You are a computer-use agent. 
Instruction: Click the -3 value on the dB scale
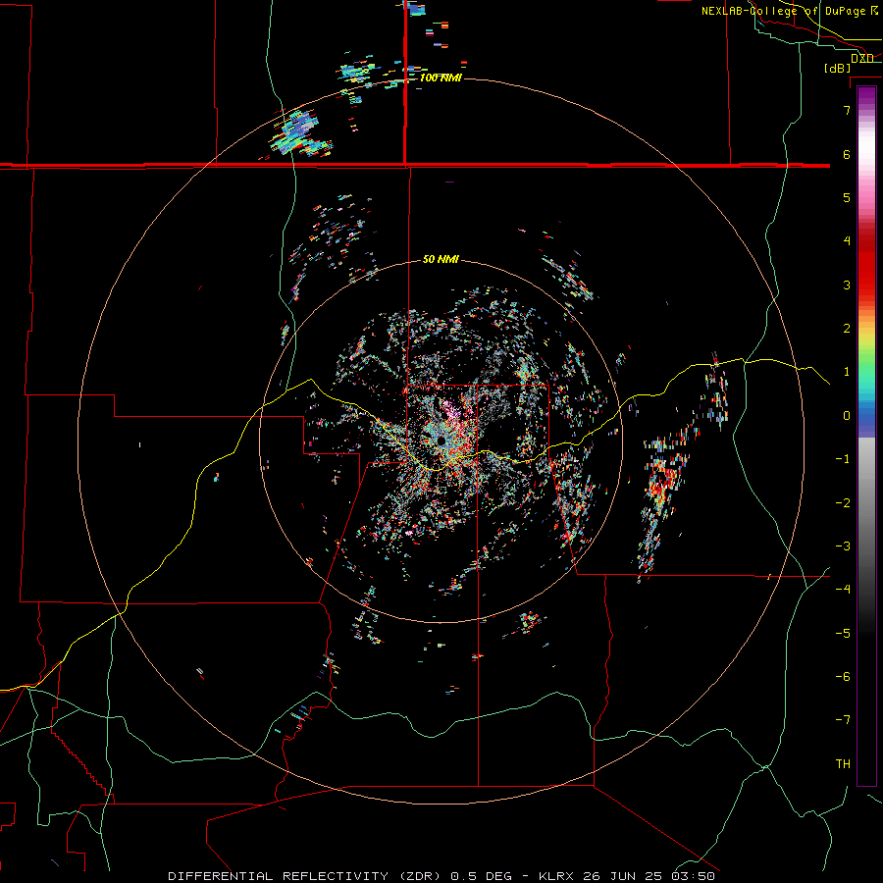[843, 545]
